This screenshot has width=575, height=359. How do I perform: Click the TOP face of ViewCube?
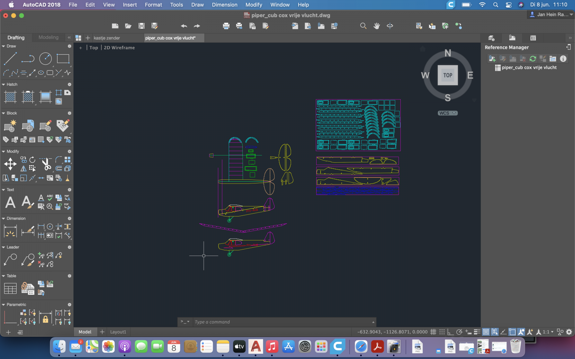[x=448, y=75]
